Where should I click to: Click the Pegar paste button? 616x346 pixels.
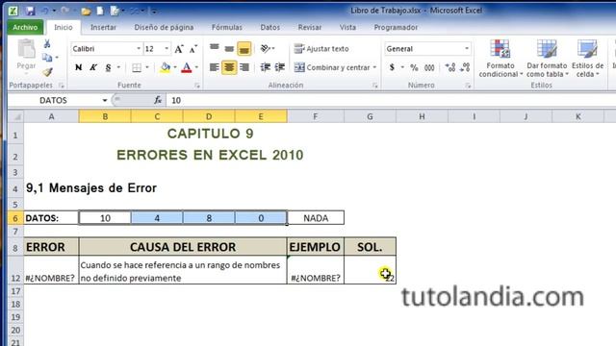(26, 55)
